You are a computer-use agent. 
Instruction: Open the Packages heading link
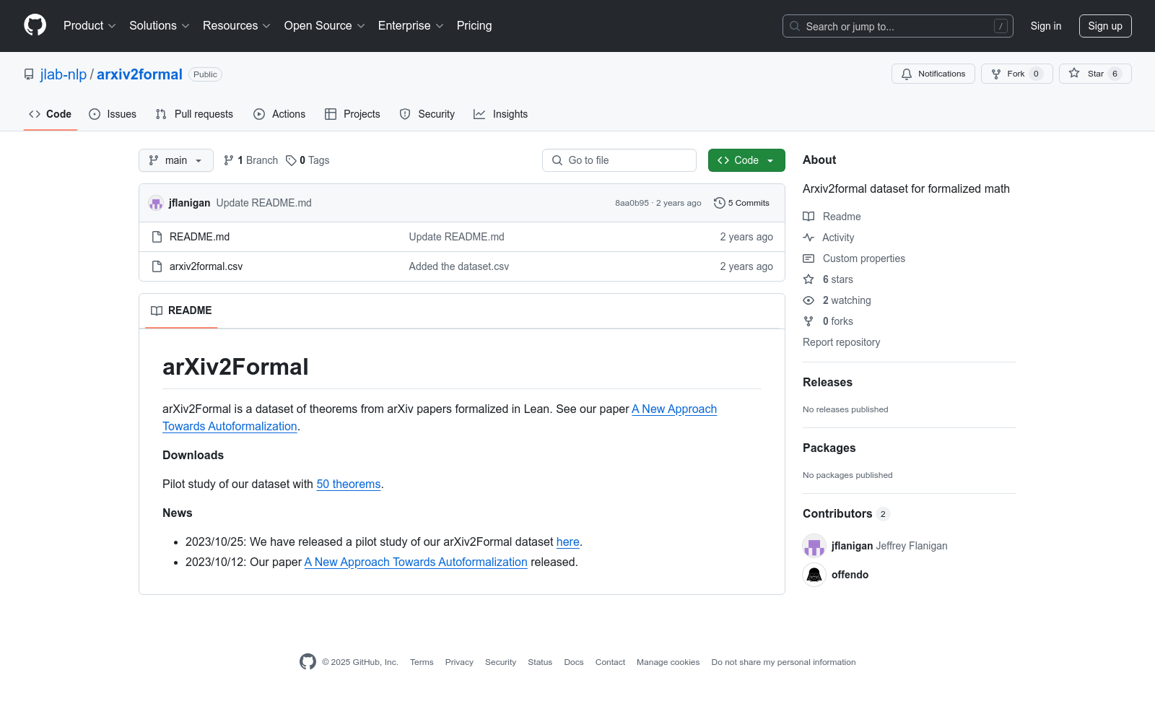pyautogui.click(x=829, y=448)
